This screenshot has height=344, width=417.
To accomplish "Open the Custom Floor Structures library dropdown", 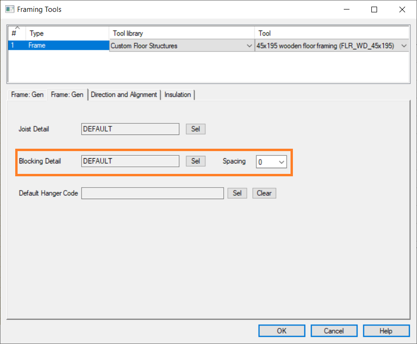I will (249, 46).
